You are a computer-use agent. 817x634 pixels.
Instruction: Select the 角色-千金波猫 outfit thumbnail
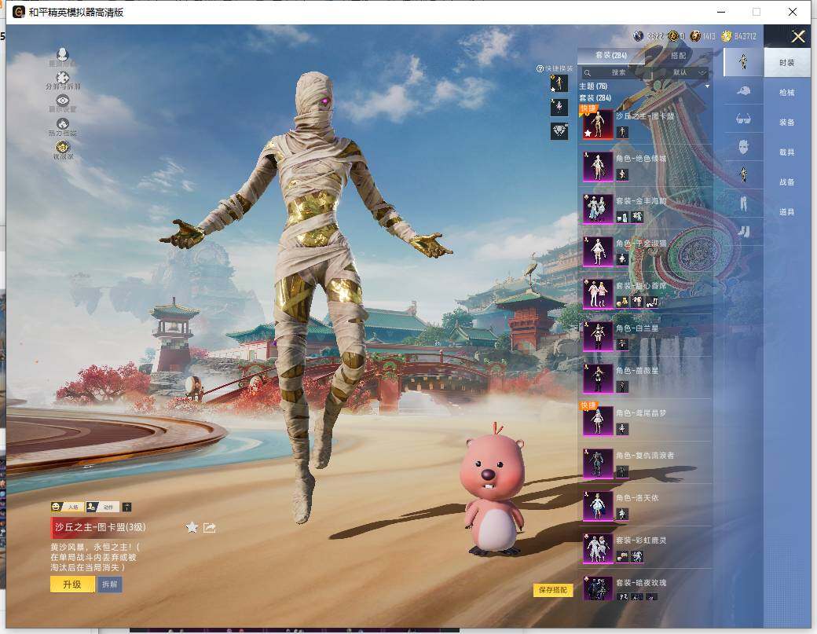click(598, 251)
